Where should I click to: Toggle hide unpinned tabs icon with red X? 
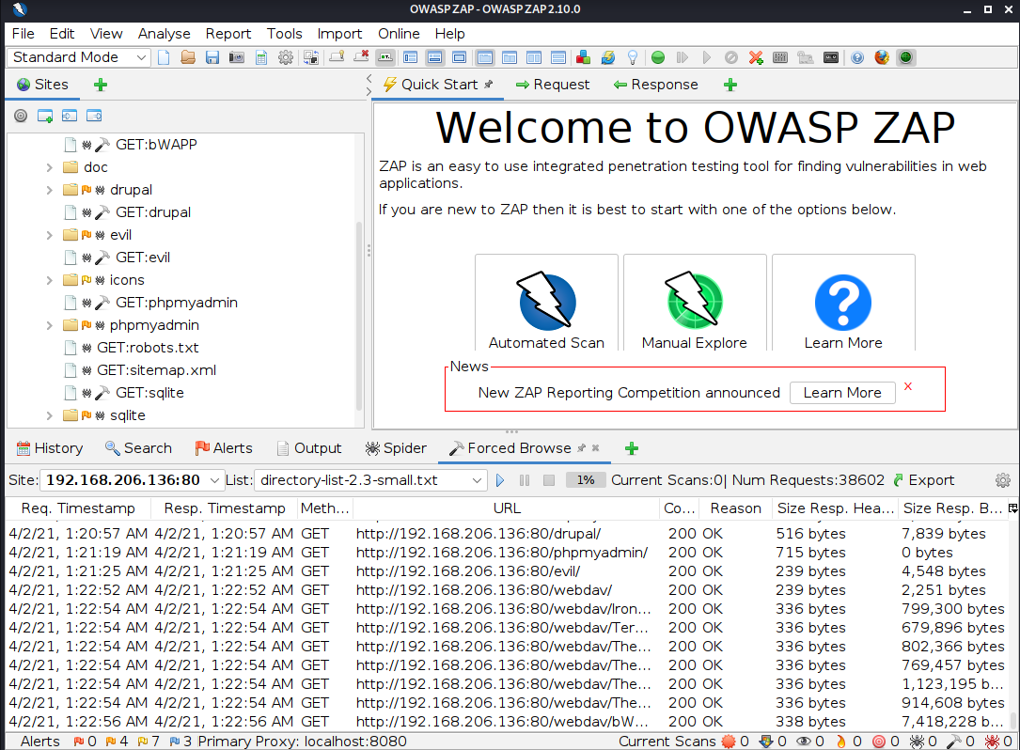[361, 58]
